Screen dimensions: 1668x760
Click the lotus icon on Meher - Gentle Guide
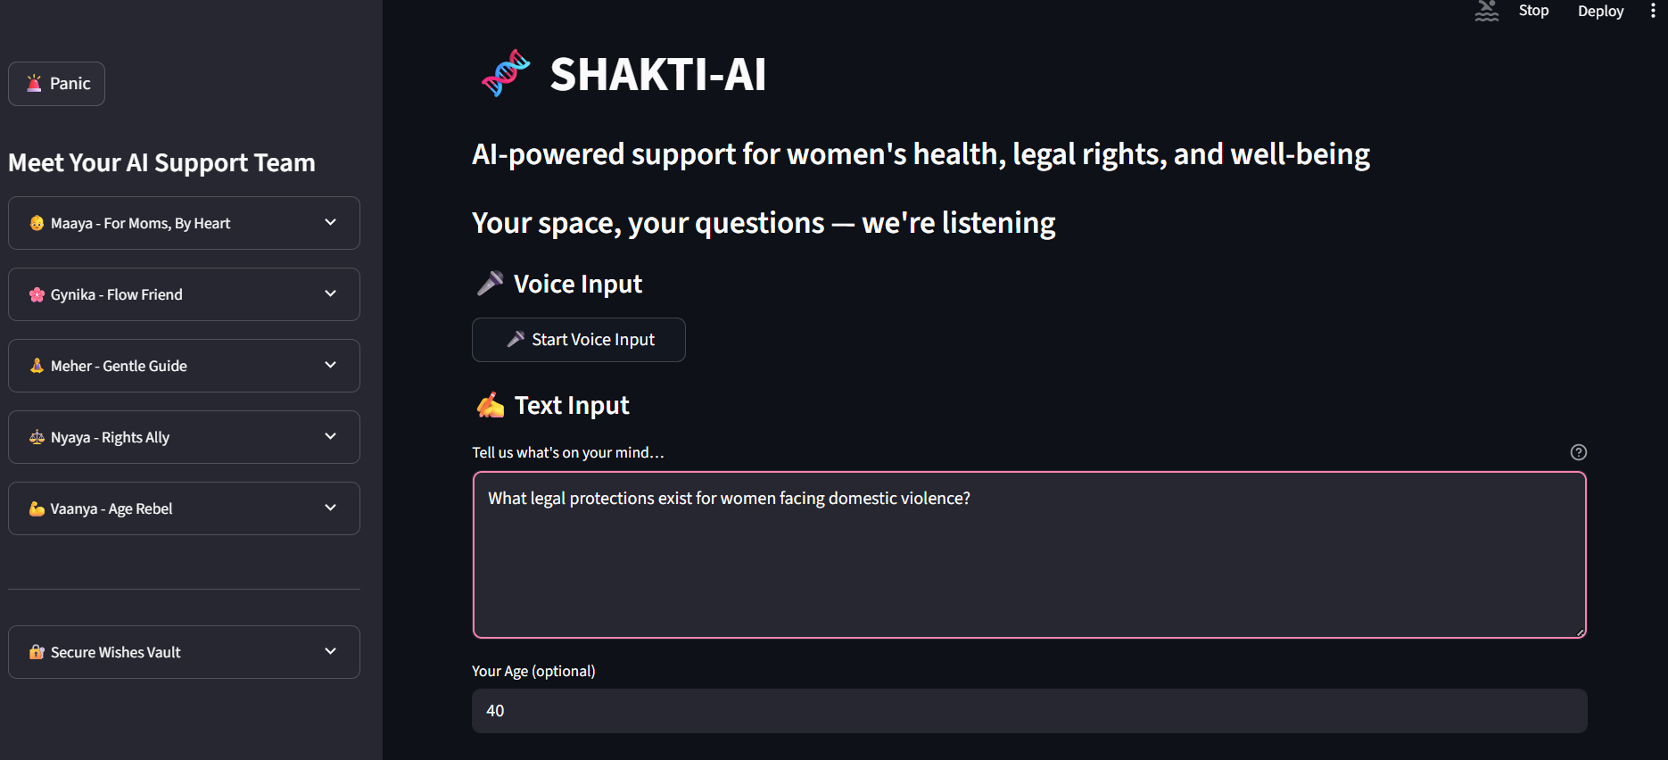tap(37, 365)
